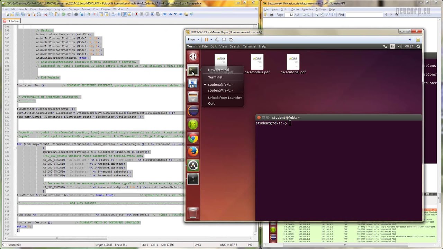This screenshot has width=443, height=249.
Task: Open the Files cabinet icon in launcher
Action: point(193,98)
